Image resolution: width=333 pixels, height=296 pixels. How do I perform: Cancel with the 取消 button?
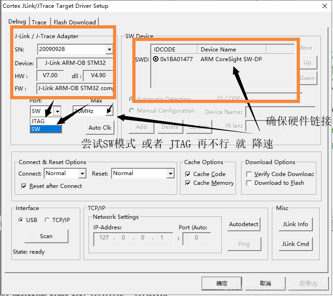pos(265,284)
